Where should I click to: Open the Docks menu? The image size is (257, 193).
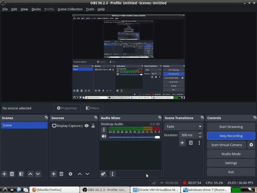pos(36,9)
